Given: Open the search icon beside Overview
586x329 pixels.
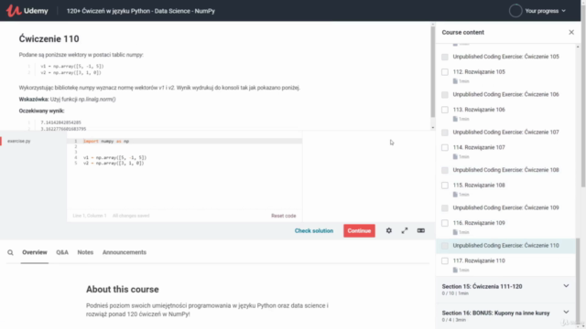Looking at the screenshot, I should (10, 252).
